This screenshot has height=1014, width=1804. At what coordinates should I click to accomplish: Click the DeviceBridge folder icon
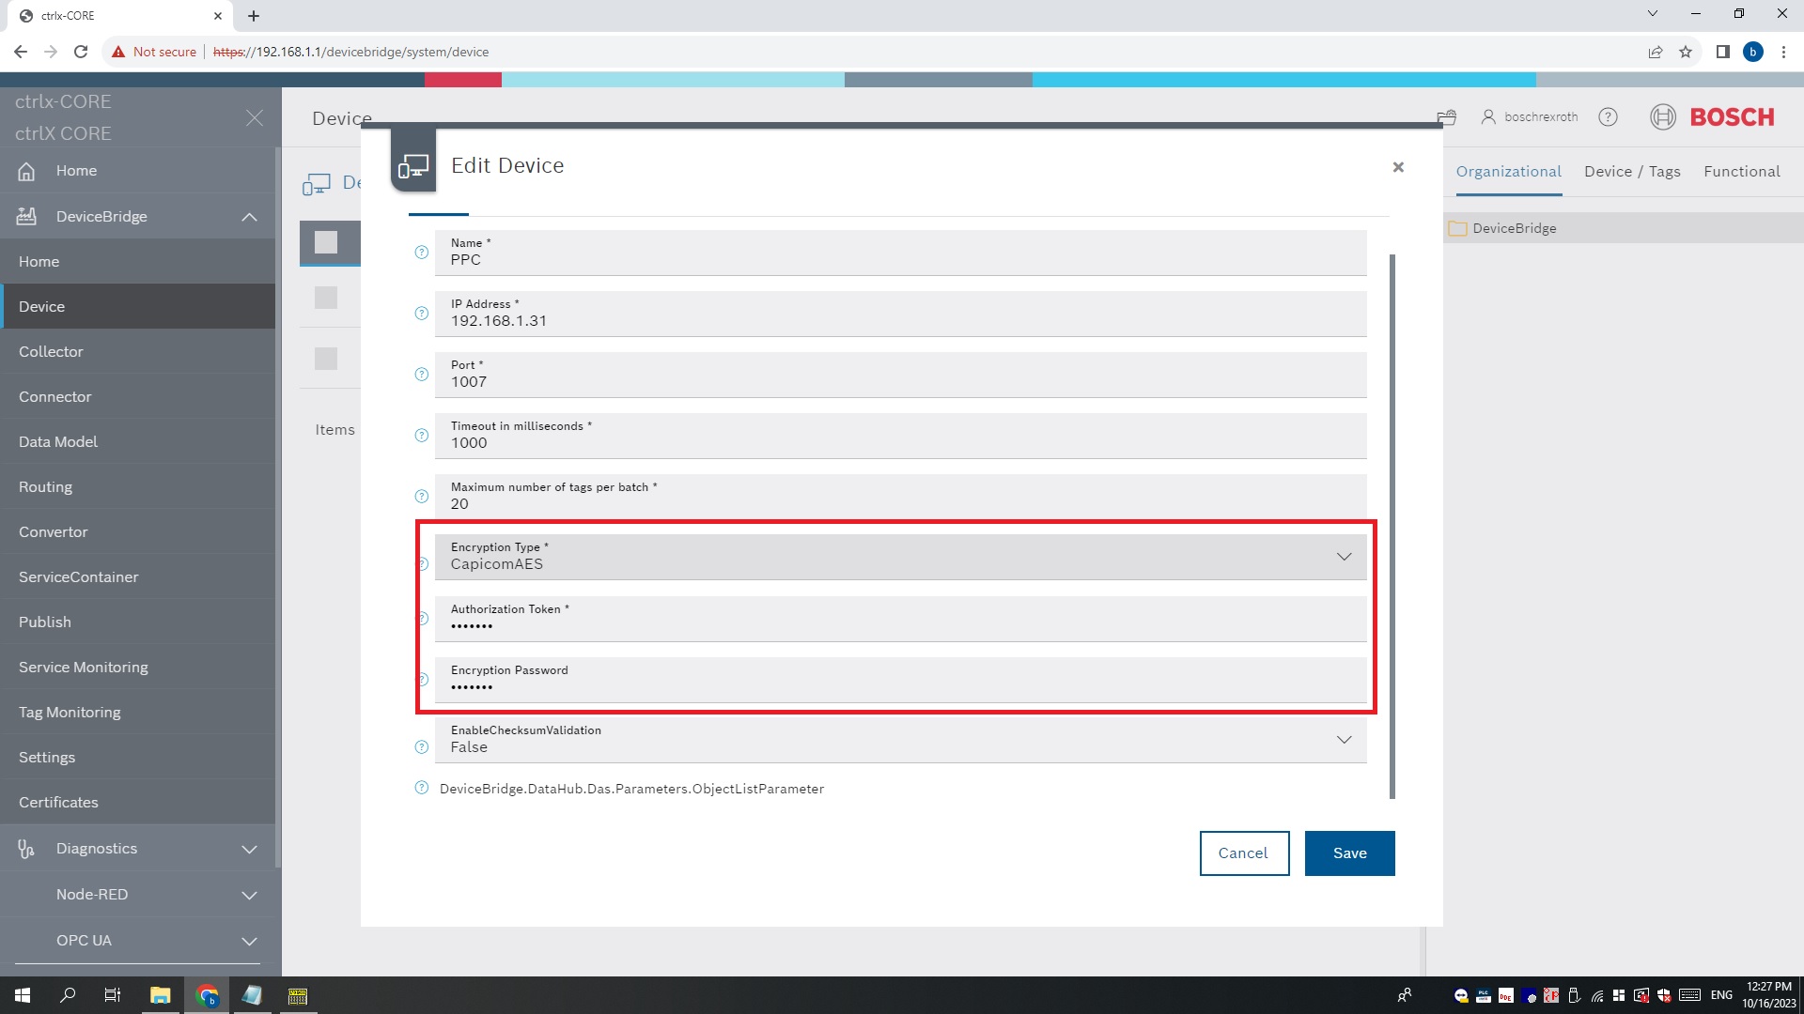[1458, 229]
